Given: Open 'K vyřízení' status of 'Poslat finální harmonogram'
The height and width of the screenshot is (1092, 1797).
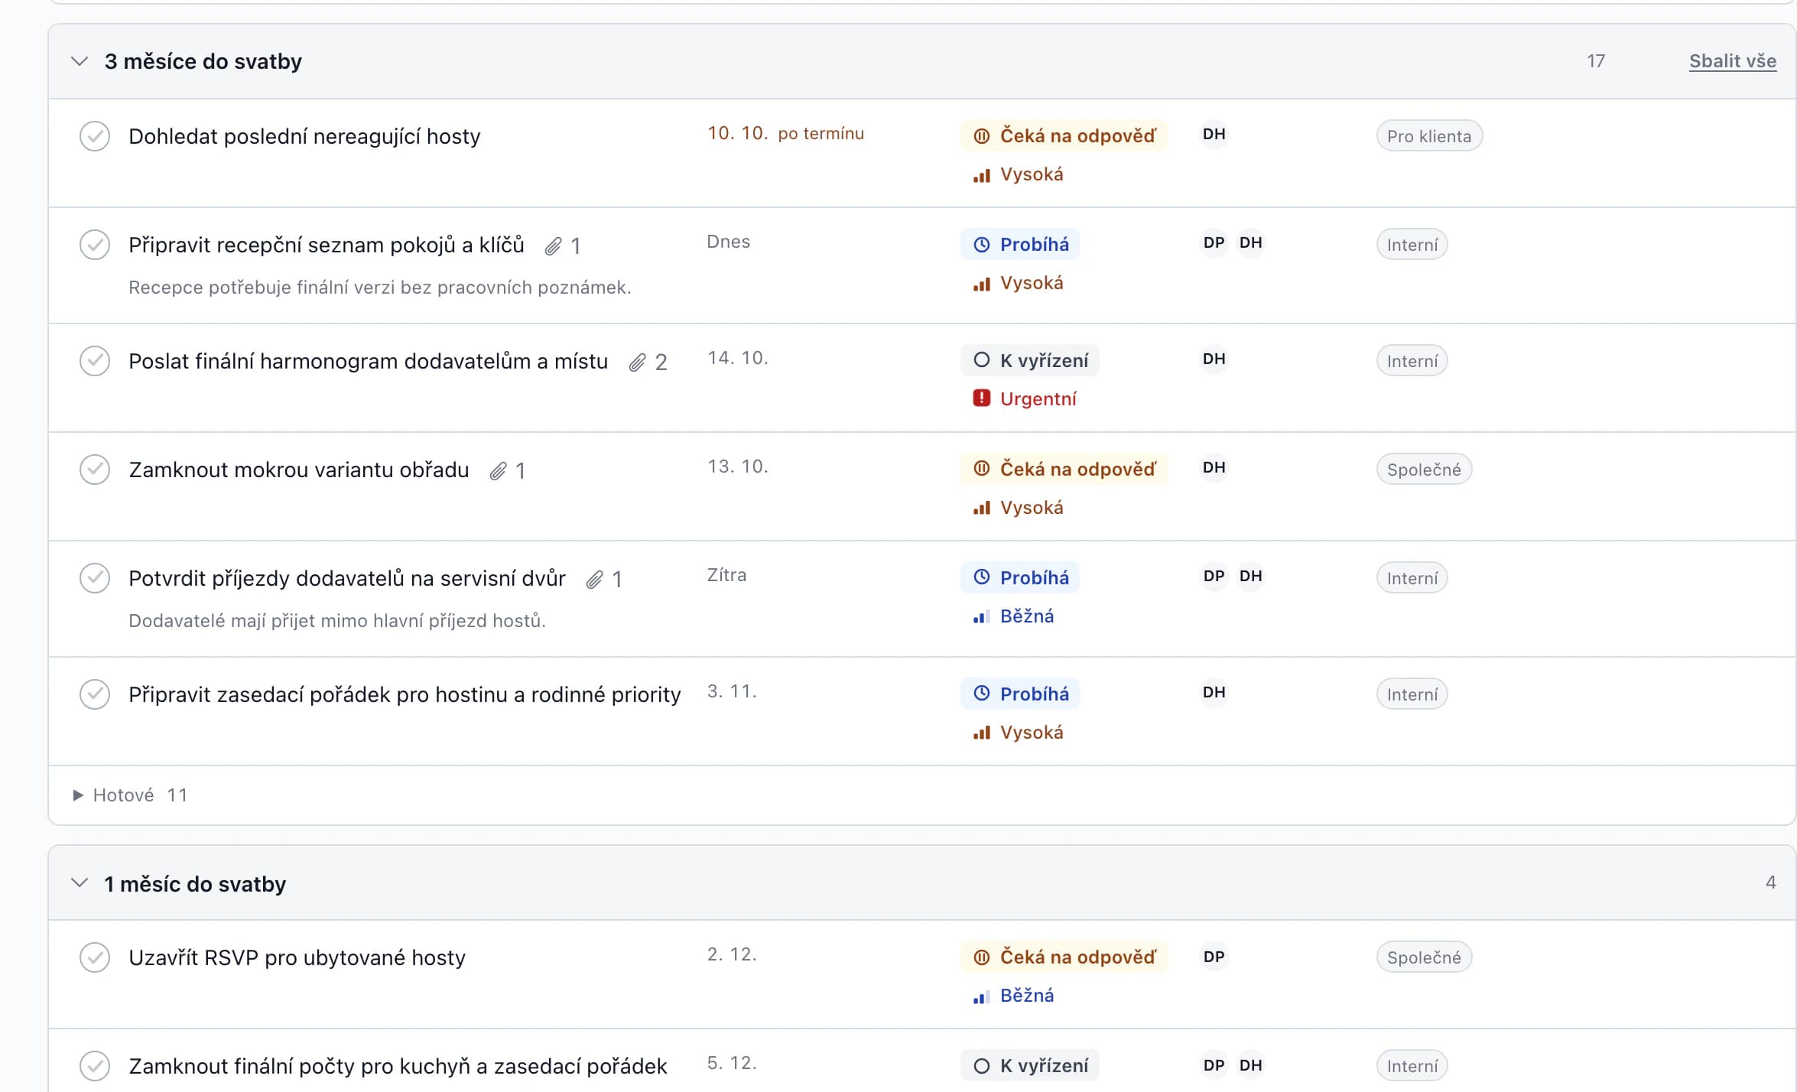Looking at the screenshot, I should pyautogui.click(x=1029, y=361).
